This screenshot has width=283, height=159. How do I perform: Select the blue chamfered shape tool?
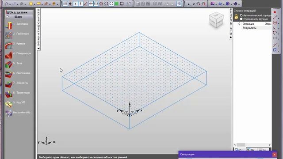(x=275, y=50)
